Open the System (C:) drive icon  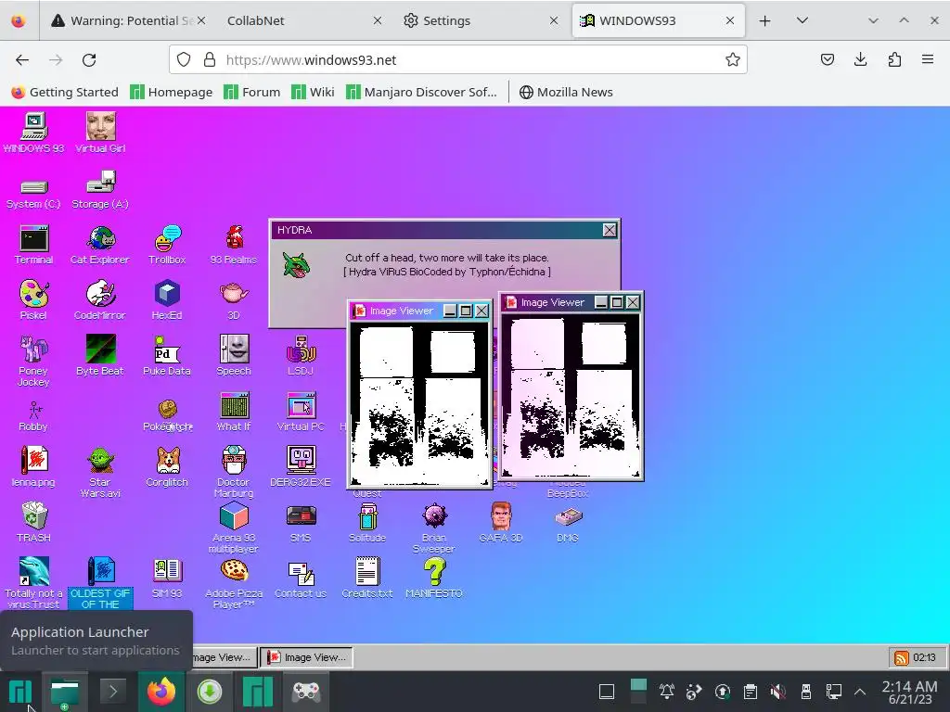tap(34, 194)
